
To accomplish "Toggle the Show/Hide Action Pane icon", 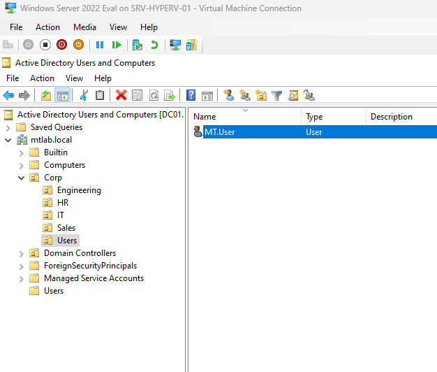I will click(x=207, y=96).
